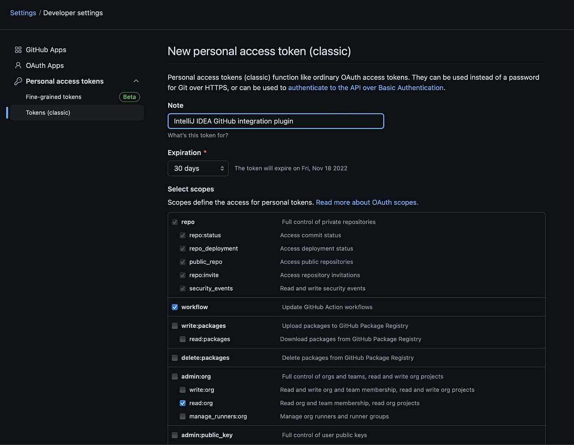Follow the Read more about OAuth scopes link
This screenshot has width=574, height=445.
(367, 202)
